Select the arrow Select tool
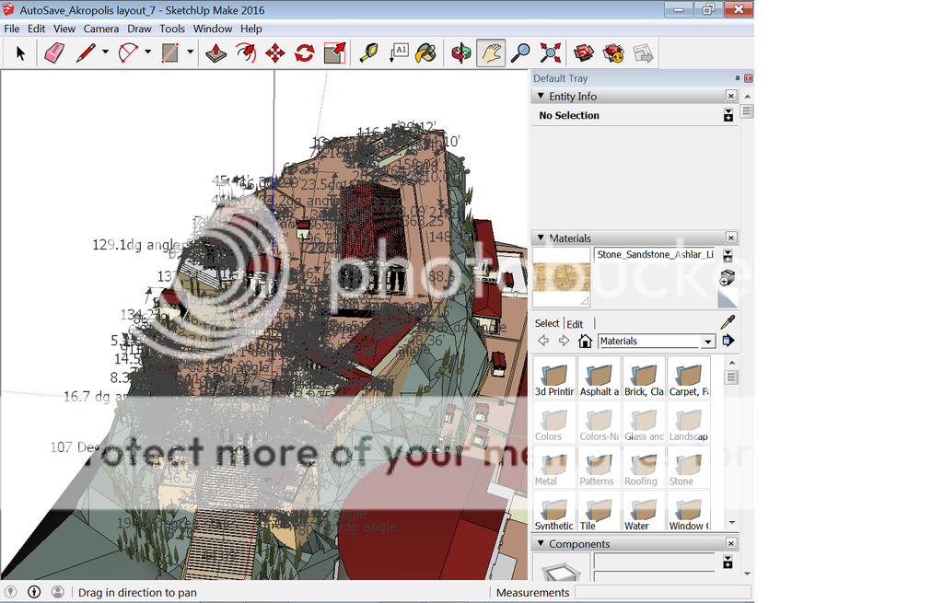The width and height of the screenshot is (943, 603). click(20, 53)
